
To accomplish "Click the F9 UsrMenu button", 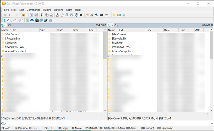I will coord(118,128).
